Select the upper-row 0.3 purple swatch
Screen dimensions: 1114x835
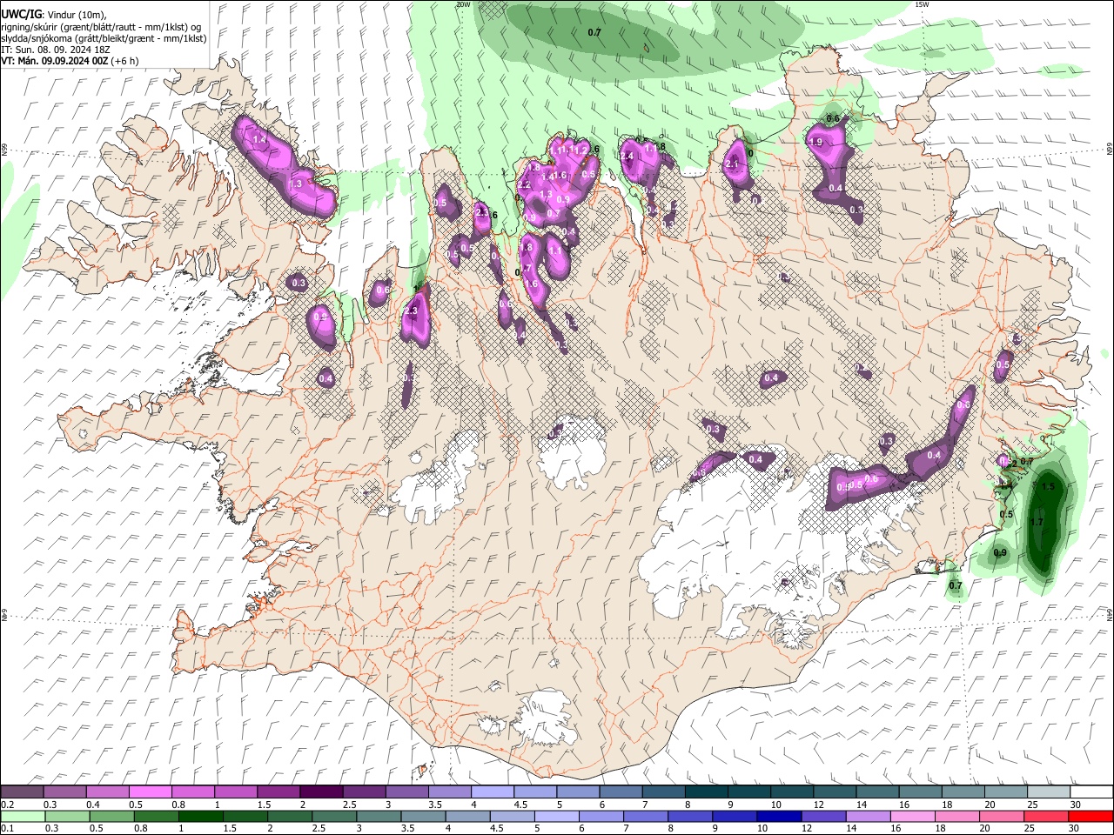point(64,792)
